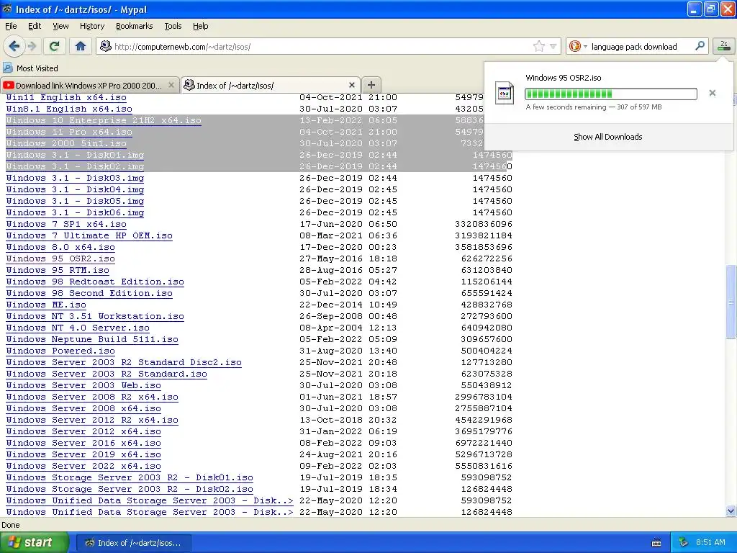This screenshot has height=553, width=737.
Task: Open the Windows start menu
Action: (x=34, y=542)
